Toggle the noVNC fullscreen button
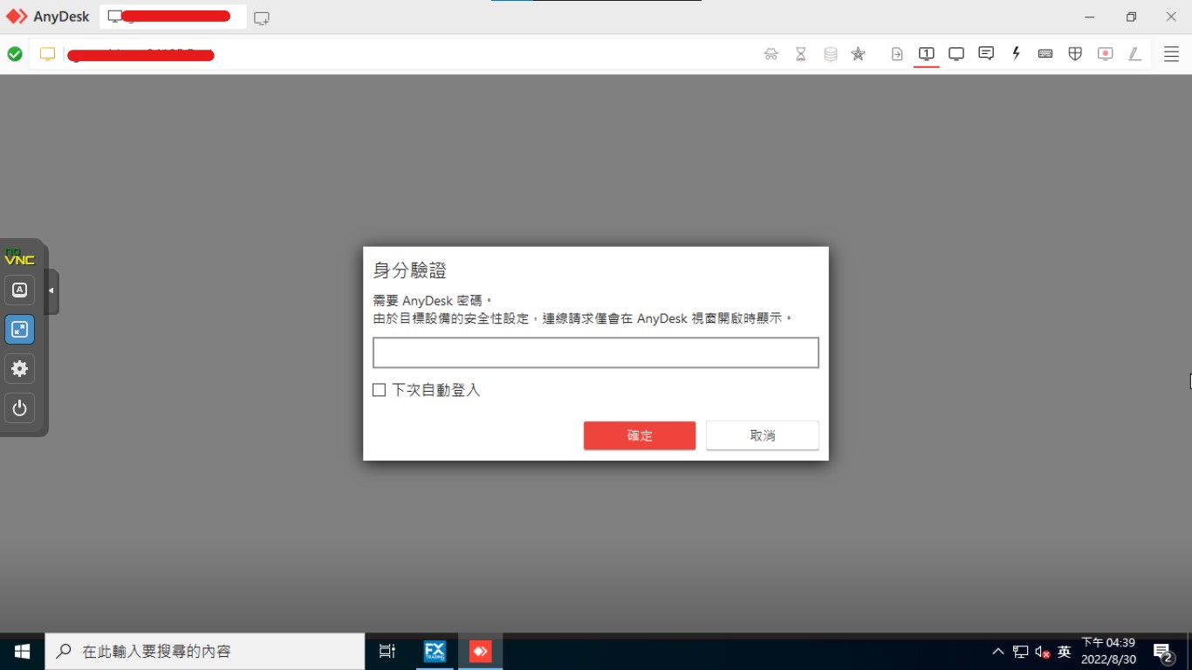The height and width of the screenshot is (670, 1192). (x=19, y=329)
